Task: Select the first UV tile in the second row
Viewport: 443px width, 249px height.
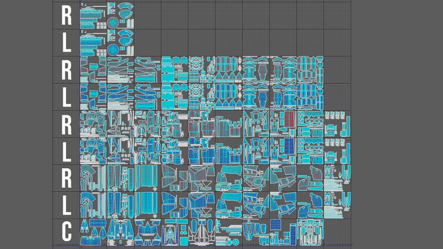Action: point(93,42)
